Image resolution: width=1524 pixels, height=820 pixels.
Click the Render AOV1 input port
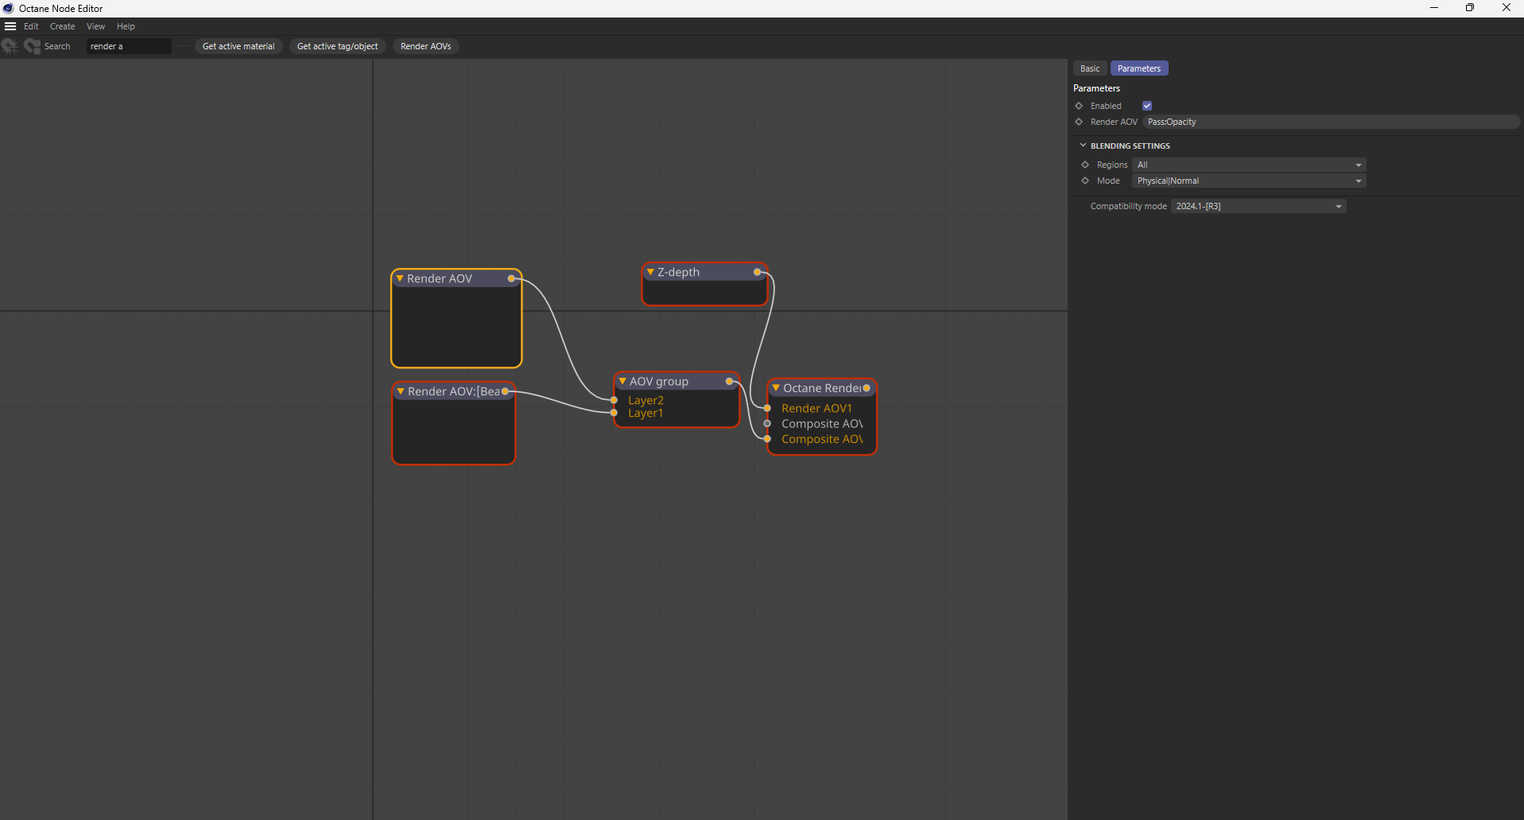point(767,408)
